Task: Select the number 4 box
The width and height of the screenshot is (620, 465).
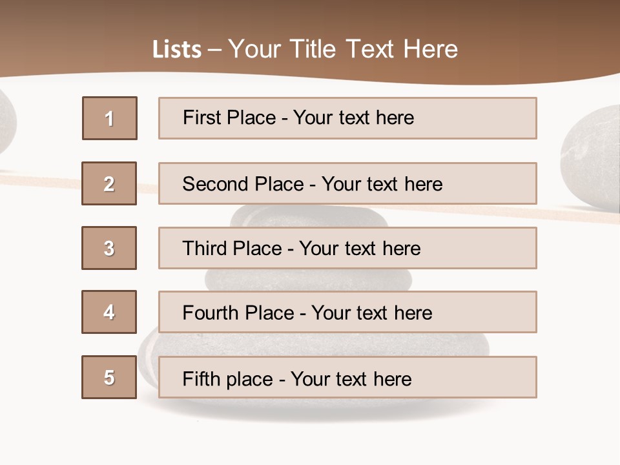Action: click(109, 312)
